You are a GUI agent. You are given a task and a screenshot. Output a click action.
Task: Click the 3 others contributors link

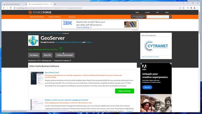pyautogui.click(x=89, y=42)
